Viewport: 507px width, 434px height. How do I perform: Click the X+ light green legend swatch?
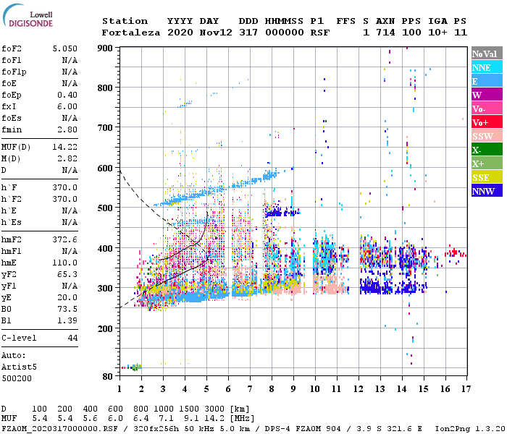pyautogui.click(x=487, y=163)
